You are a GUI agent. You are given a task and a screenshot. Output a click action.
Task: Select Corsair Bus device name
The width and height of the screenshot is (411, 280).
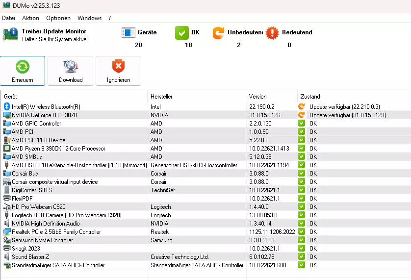point(25,174)
